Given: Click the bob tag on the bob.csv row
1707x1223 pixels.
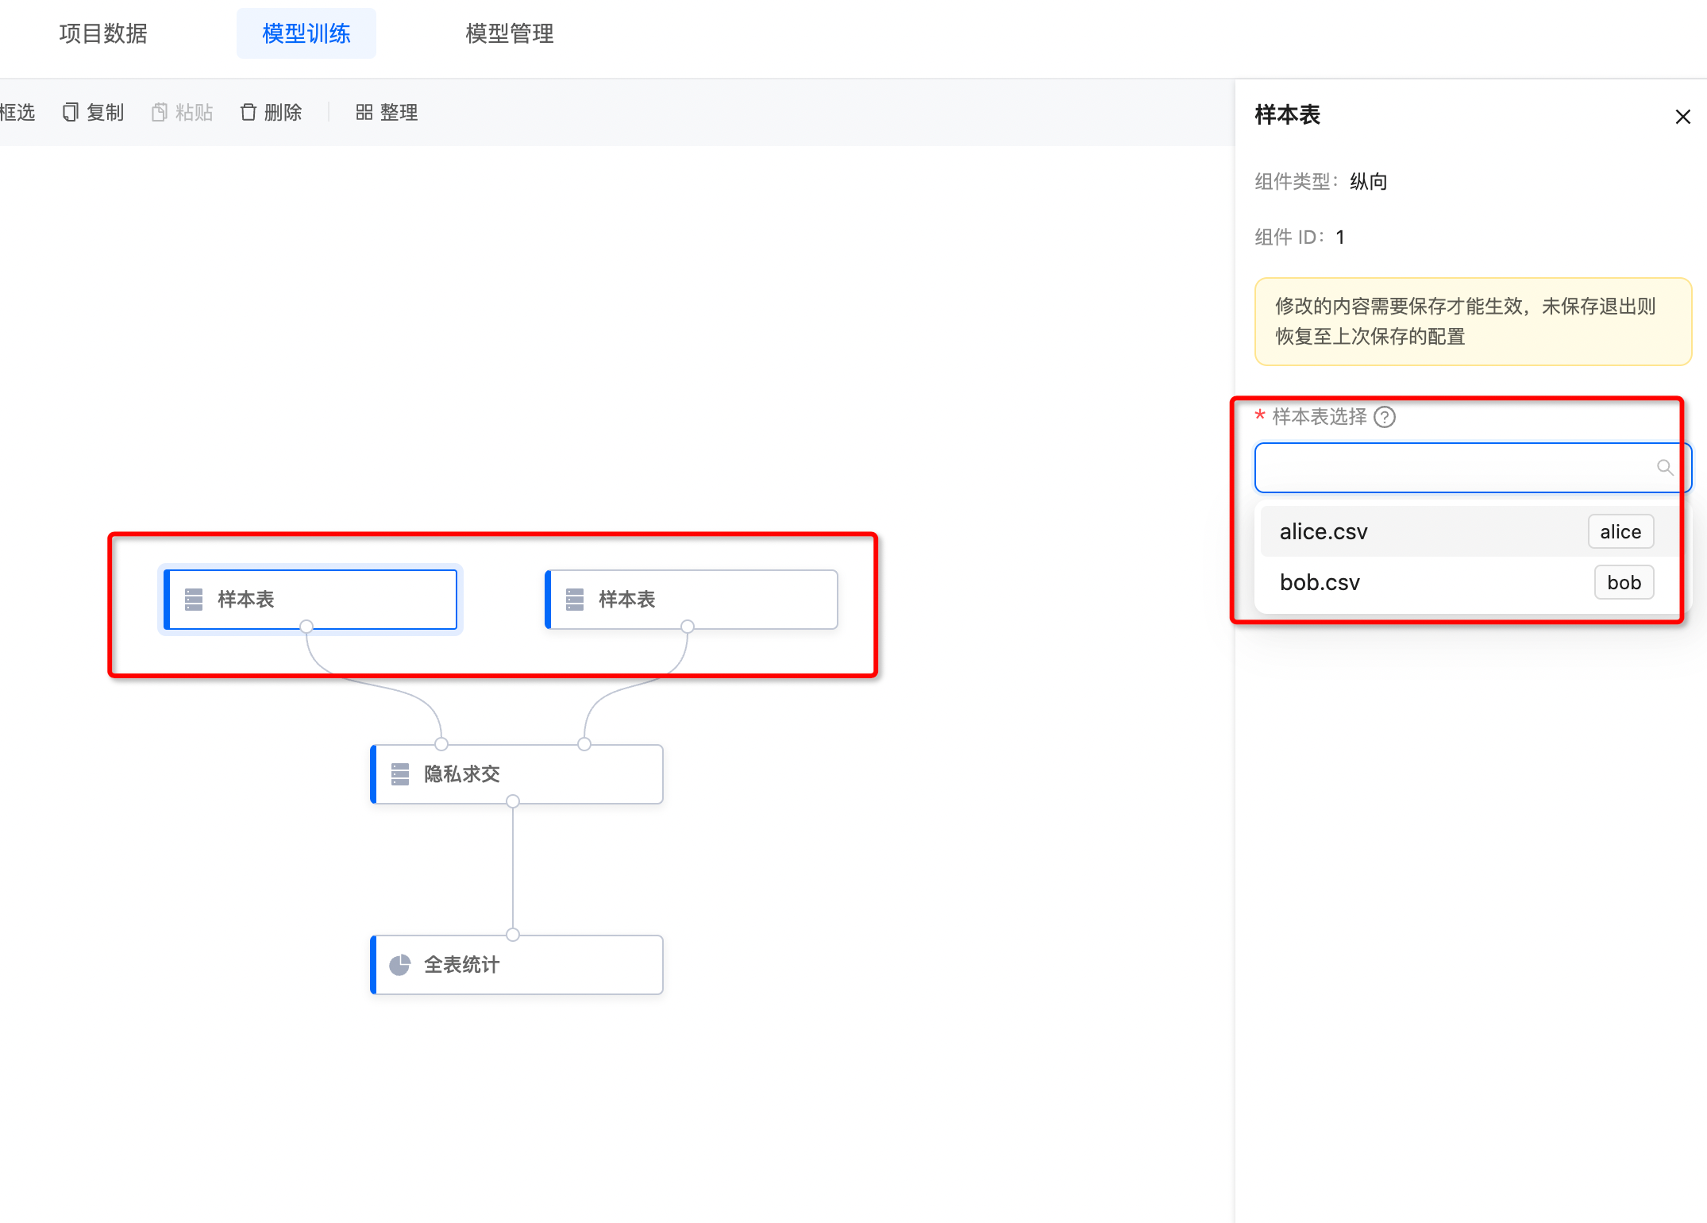Looking at the screenshot, I should click(x=1624, y=582).
